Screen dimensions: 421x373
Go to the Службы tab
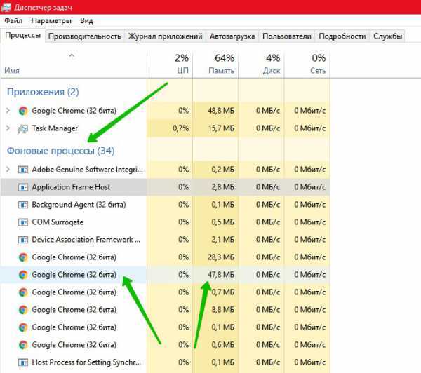(x=387, y=36)
